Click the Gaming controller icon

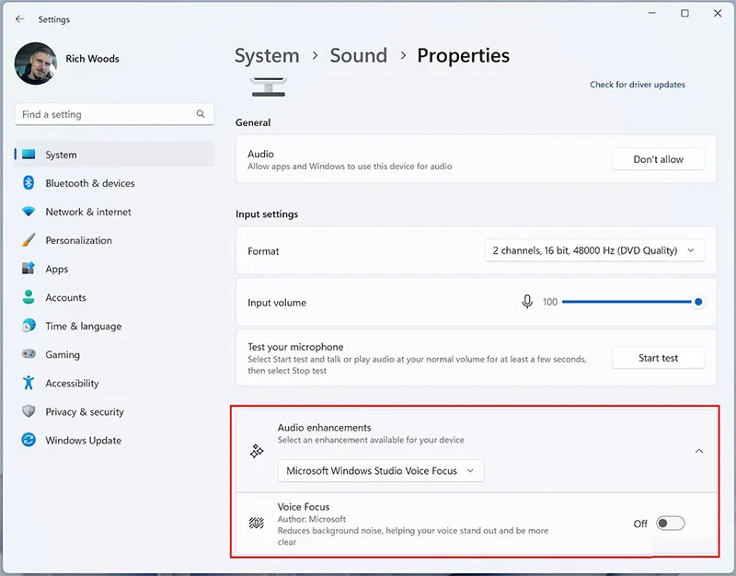[29, 354]
